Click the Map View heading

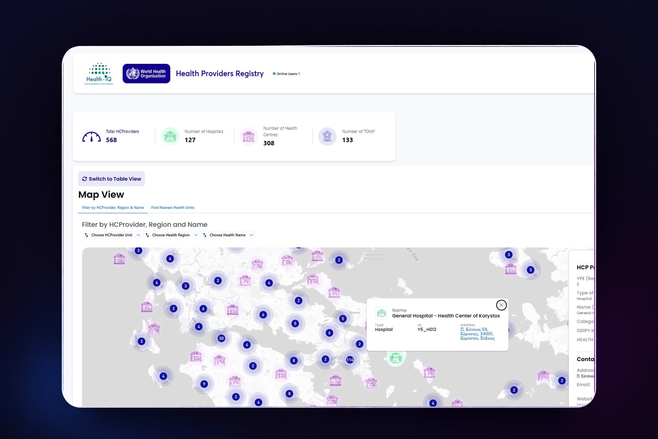point(101,195)
